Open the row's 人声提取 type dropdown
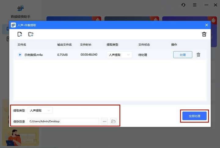The image size is (220, 148). click(x=119, y=55)
